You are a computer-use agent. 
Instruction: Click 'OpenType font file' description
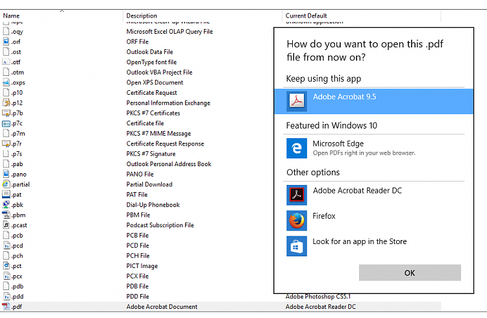[151, 62]
